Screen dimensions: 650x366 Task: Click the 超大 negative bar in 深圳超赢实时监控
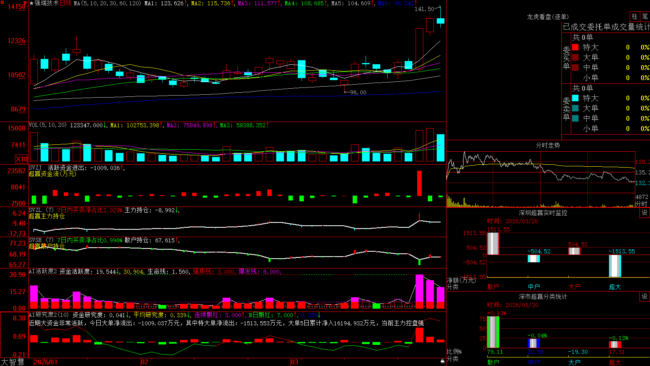pyautogui.click(x=615, y=266)
